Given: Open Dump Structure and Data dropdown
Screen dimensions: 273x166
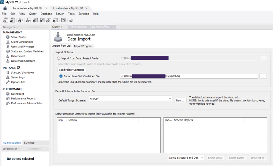Looking at the screenshot, I should (186, 158).
